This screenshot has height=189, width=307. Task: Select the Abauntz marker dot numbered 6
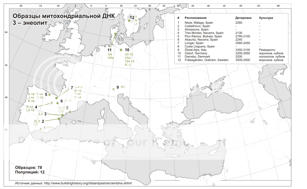pos(57,103)
